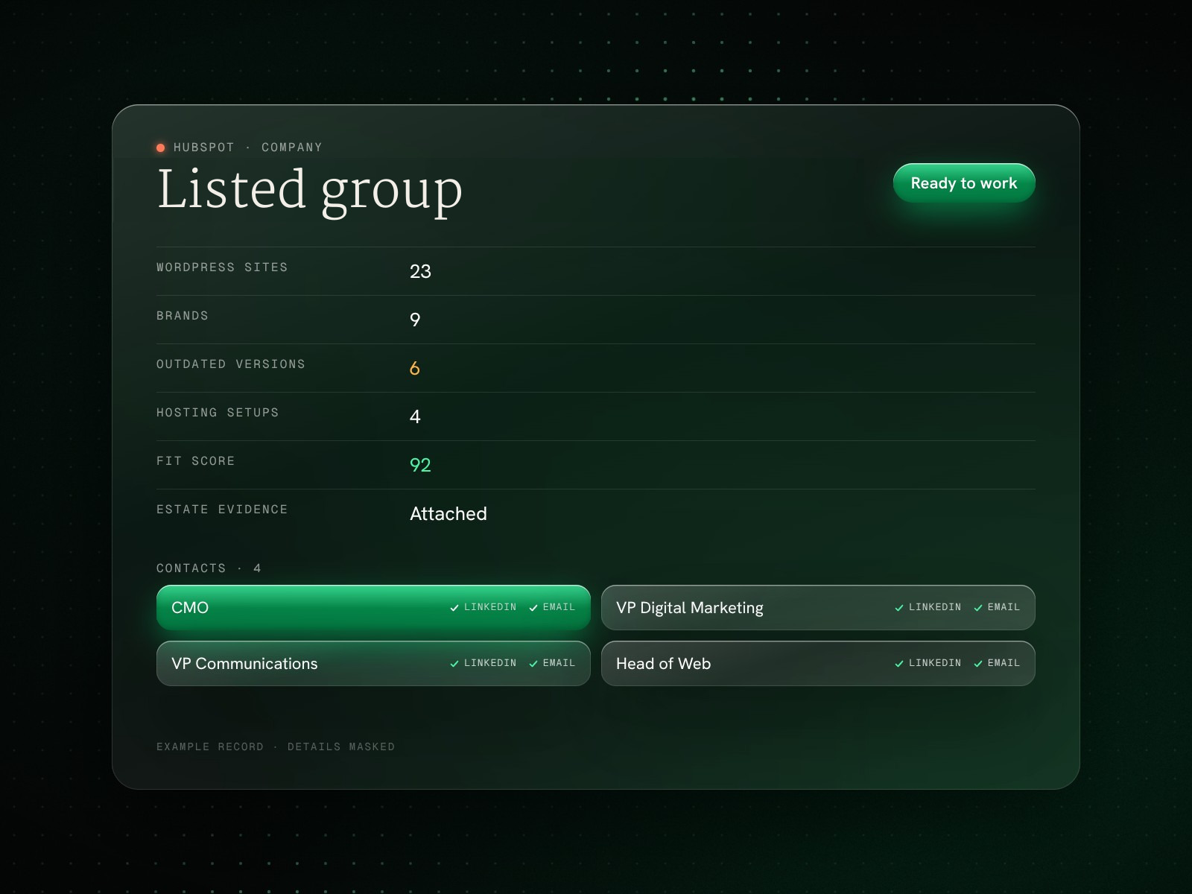Open the Head of Web contact card
This screenshot has height=894, width=1192.
pyautogui.click(x=818, y=663)
